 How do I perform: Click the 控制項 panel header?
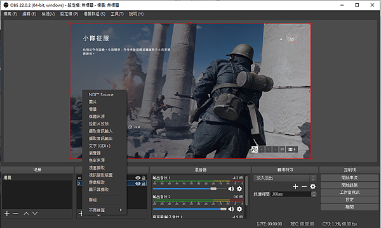point(349,170)
